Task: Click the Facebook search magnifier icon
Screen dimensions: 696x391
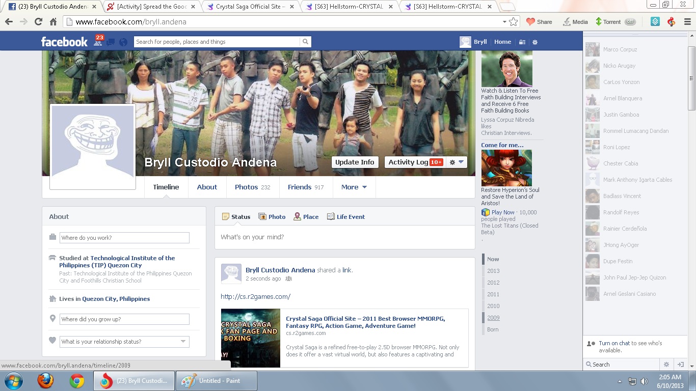Action: click(x=305, y=42)
